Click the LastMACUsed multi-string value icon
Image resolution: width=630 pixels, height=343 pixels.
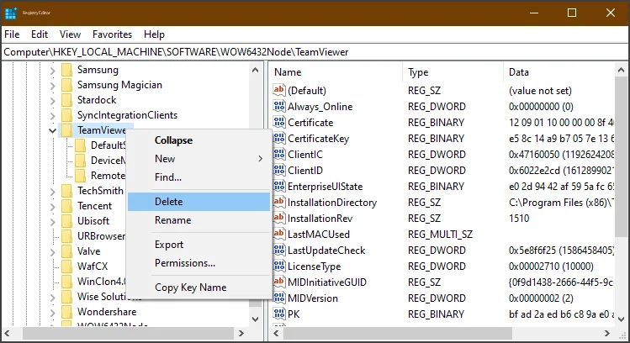[279, 234]
